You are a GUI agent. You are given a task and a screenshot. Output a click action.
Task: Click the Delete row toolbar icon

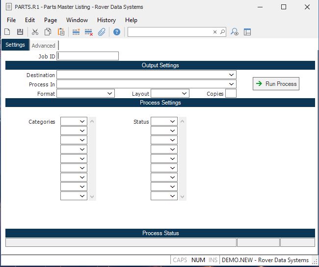coord(89,32)
